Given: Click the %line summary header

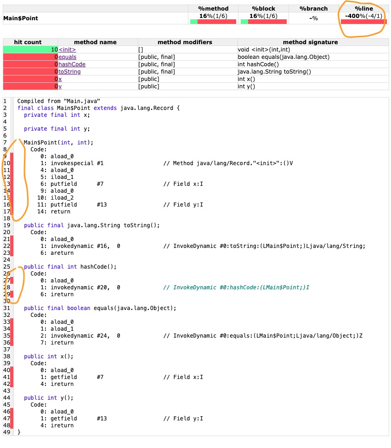Looking at the screenshot, I should (x=363, y=8).
